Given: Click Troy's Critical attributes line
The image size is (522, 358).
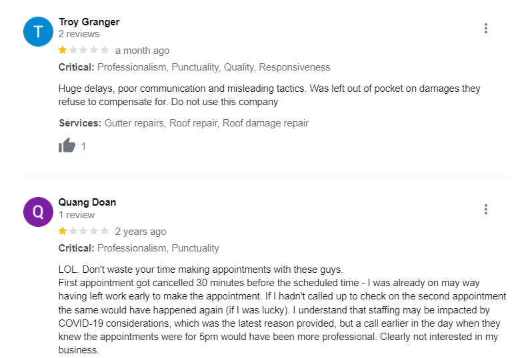Looking at the screenshot, I should [194, 67].
